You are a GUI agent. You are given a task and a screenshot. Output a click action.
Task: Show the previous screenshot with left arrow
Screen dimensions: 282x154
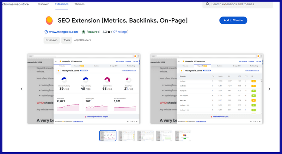pyautogui.click(x=21, y=89)
